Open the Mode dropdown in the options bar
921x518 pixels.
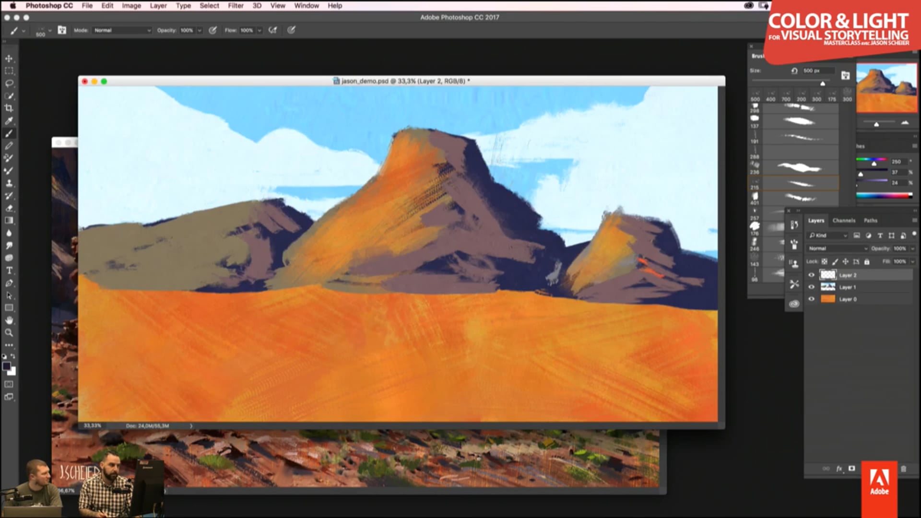pyautogui.click(x=121, y=30)
